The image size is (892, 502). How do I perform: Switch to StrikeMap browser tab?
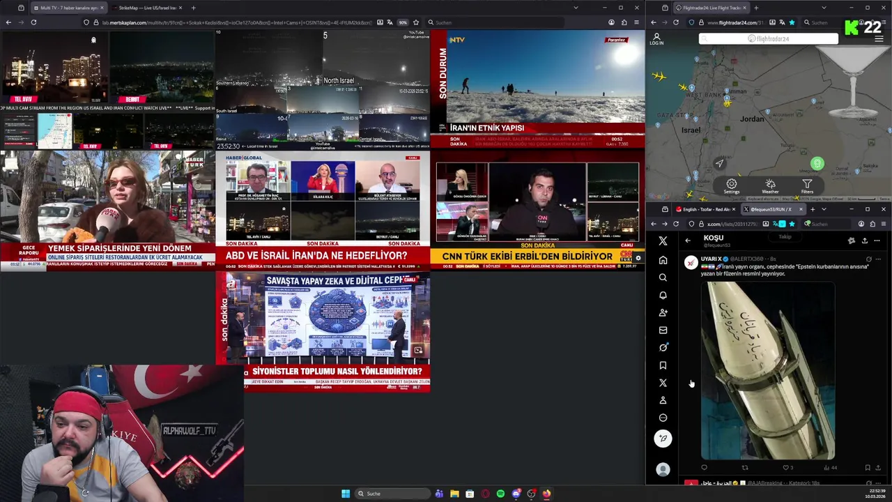pos(146,8)
